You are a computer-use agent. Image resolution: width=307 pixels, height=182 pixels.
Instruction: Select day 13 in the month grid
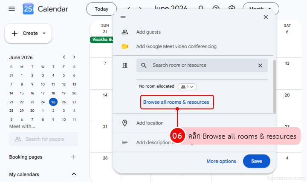pos(287,63)
